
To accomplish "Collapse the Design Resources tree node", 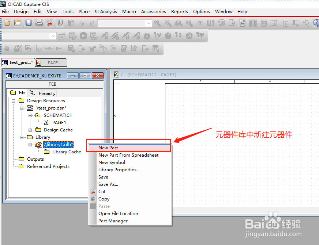I will pyautogui.click(x=14, y=101).
